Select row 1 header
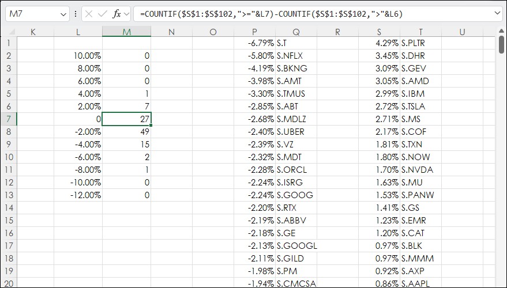Viewport: 507px width, 288px height. point(9,43)
